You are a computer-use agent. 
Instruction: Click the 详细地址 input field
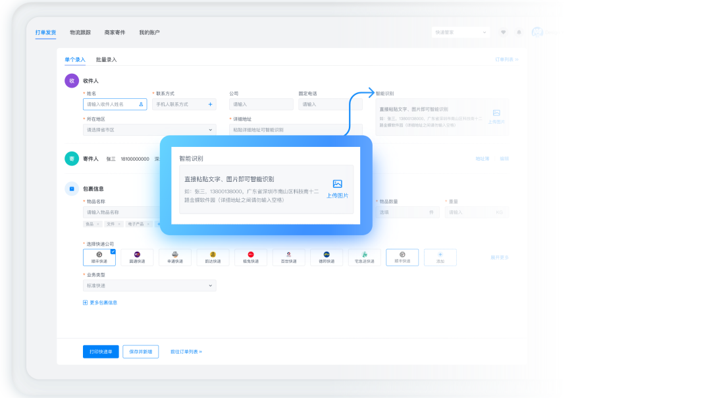(296, 130)
